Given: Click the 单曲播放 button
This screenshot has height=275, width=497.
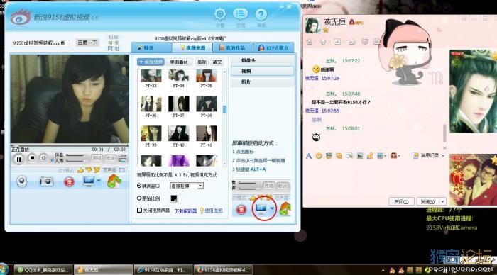Looking at the screenshot, I should click(x=179, y=62).
